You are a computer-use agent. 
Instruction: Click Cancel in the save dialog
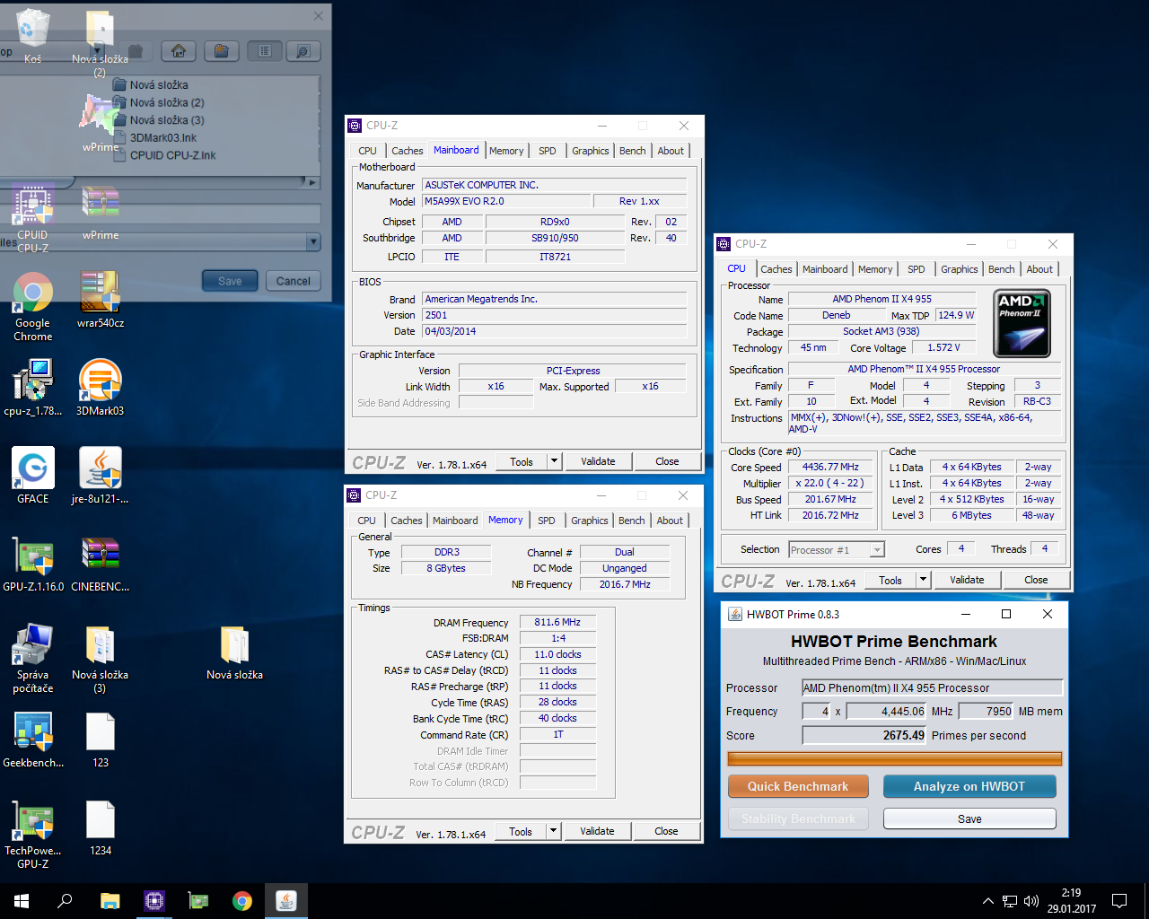(x=293, y=281)
